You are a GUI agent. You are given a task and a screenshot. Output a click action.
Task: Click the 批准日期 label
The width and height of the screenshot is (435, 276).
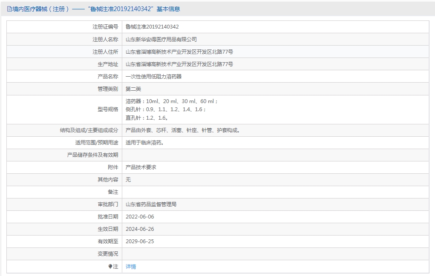tap(108, 217)
